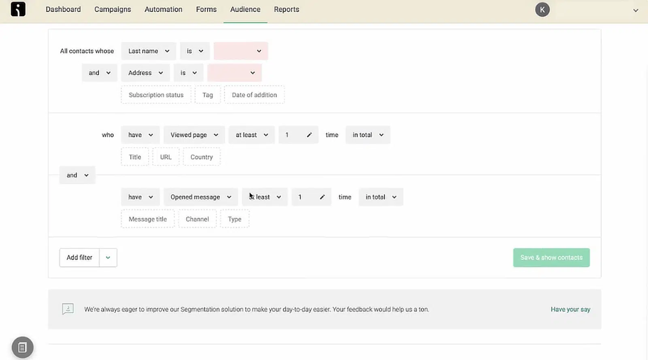Add Date of addition condition
Image resolution: width=648 pixels, height=360 pixels.
click(254, 95)
